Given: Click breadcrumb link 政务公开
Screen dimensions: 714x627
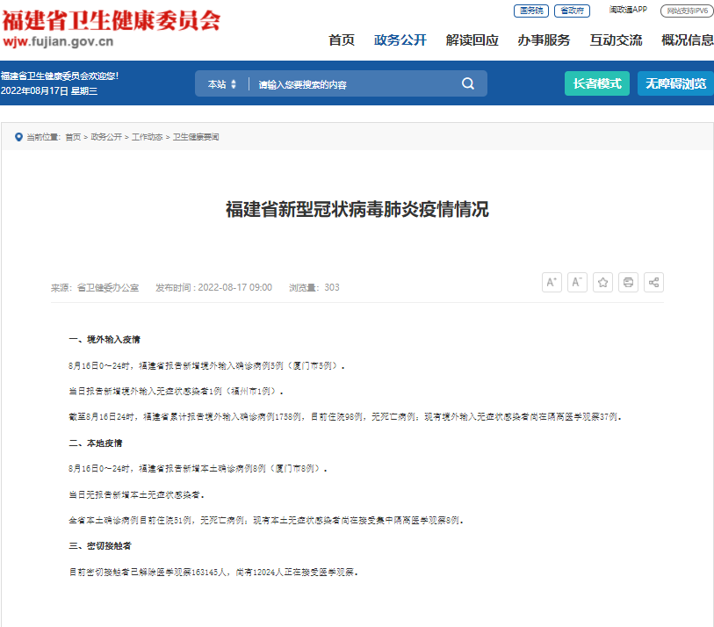Looking at the screenshot, I should 106,137.
